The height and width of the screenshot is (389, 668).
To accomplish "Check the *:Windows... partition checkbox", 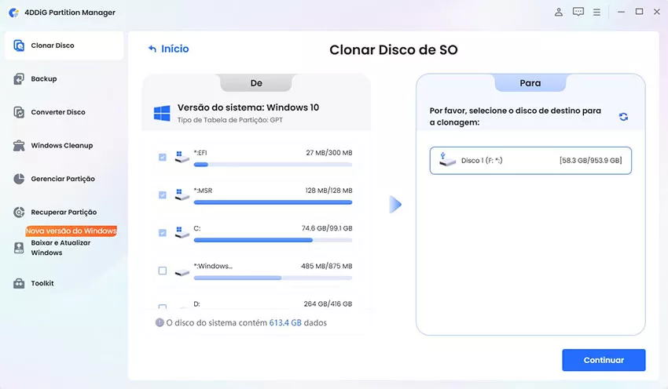I will point(163,271).
